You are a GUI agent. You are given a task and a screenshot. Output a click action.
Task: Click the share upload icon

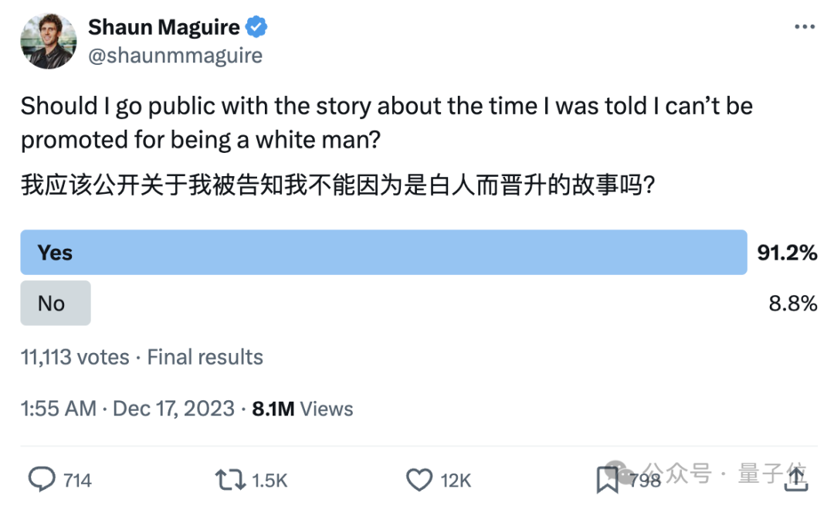795,480
